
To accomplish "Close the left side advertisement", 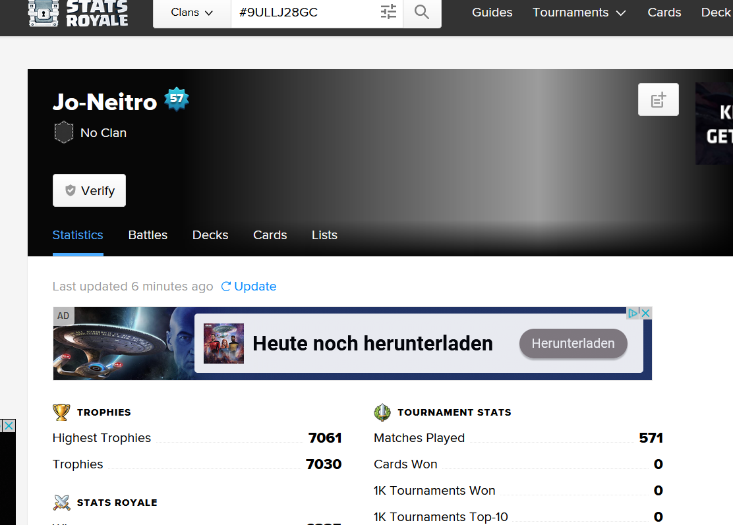I will coord(8,426).
